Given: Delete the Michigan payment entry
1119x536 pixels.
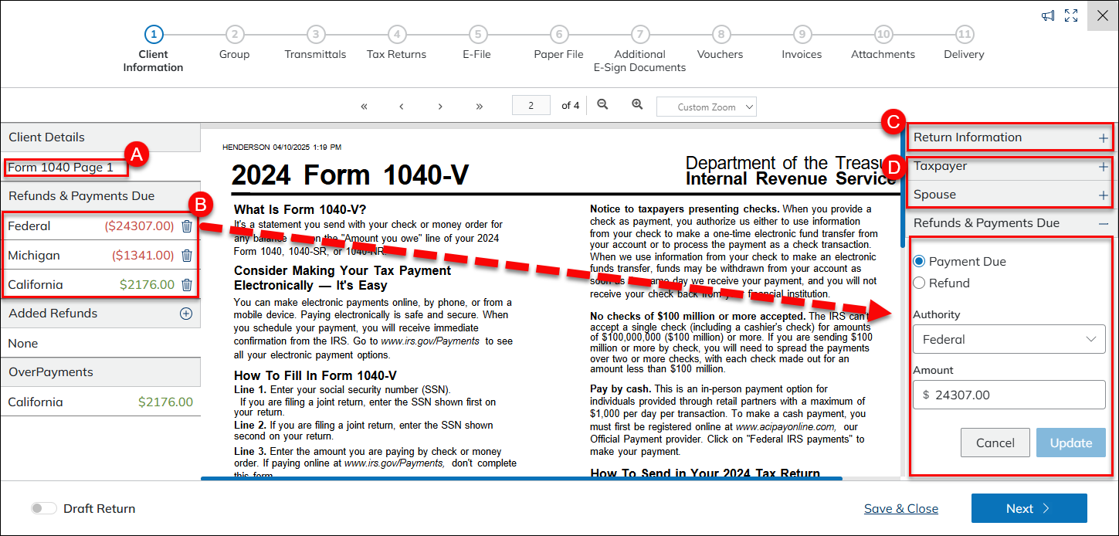Looking at the screenshot, I should [187, 256].
